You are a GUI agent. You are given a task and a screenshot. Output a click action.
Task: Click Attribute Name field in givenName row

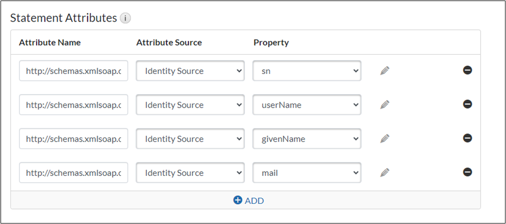pyautogui.click(x=73, y=139)
